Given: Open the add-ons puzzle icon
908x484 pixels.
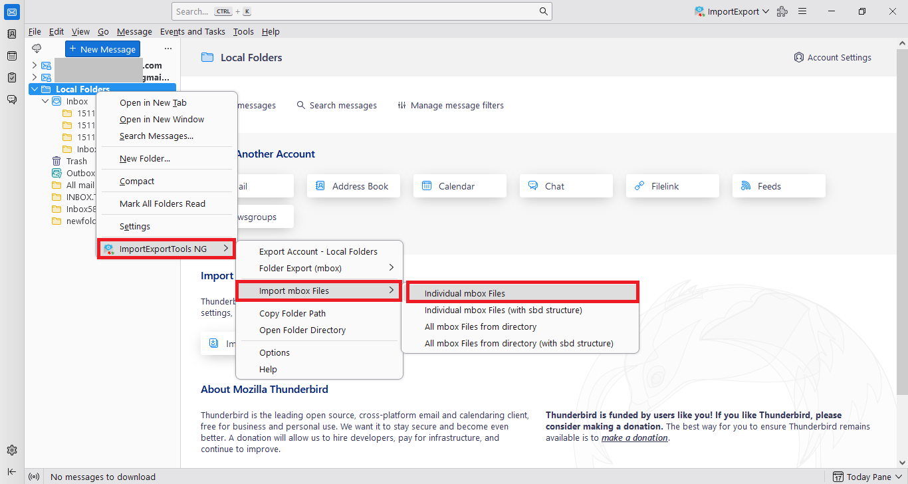Looking at the screenshot, I should click(782, 11).
